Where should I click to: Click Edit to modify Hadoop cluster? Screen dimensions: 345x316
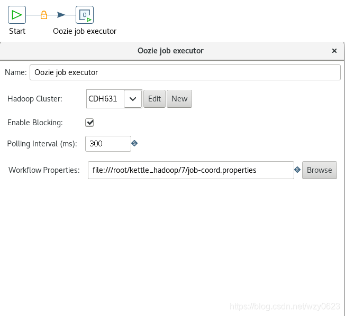(x=155, y=99)
